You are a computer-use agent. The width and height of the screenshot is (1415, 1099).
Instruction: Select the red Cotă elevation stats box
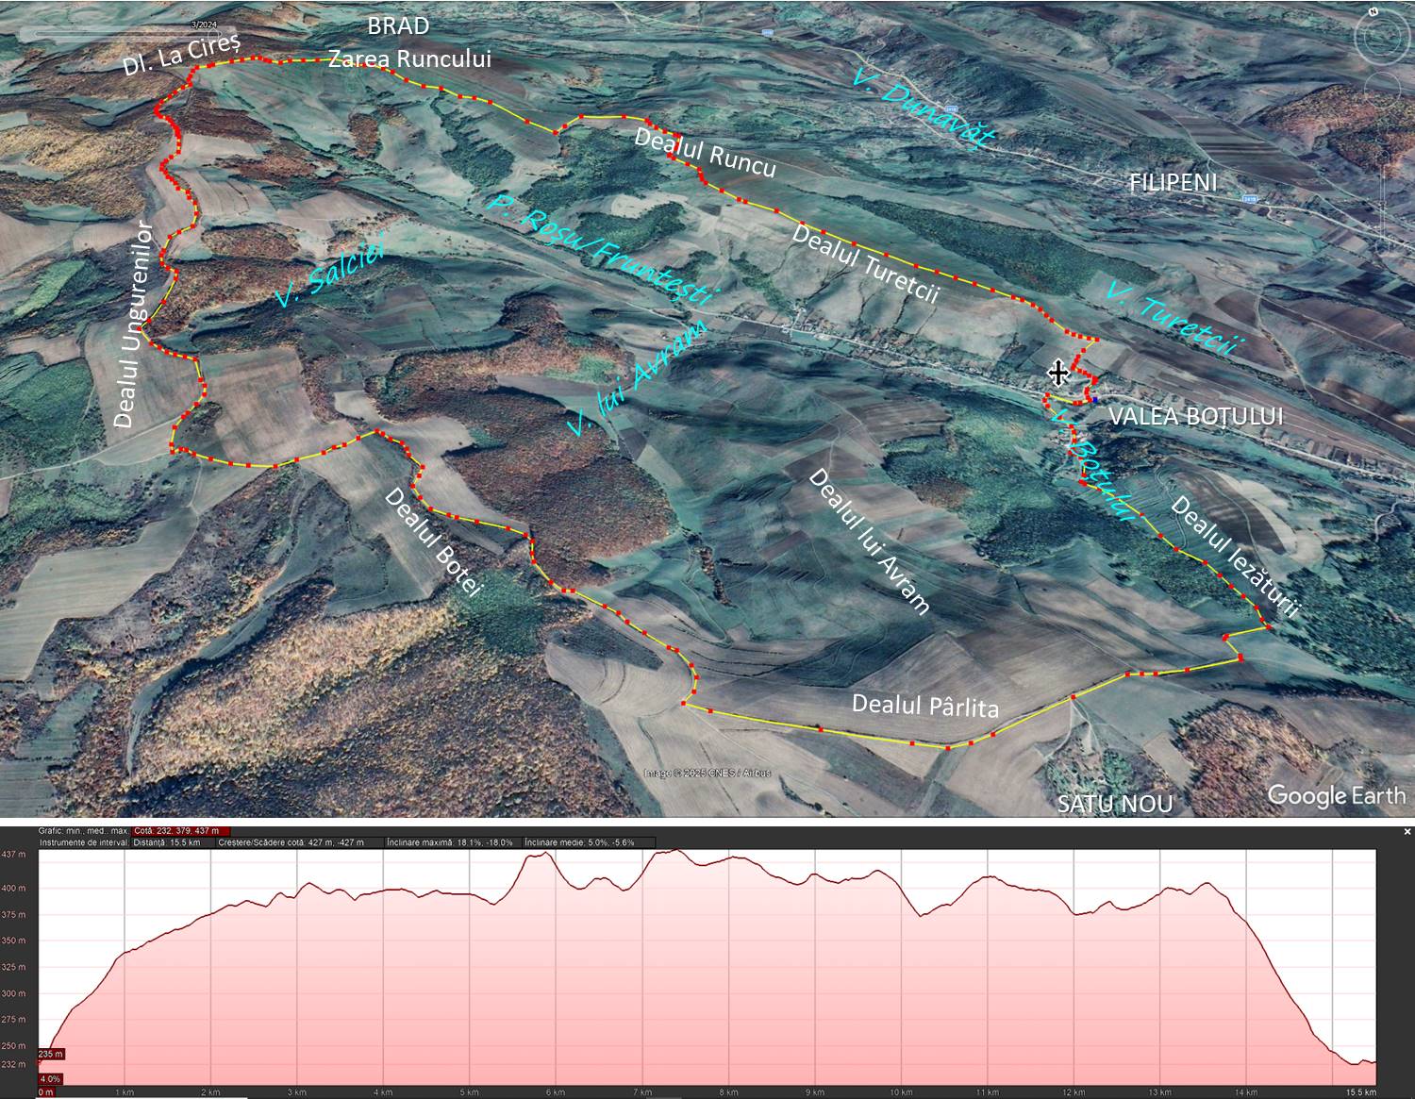click(x=178, y=831)
